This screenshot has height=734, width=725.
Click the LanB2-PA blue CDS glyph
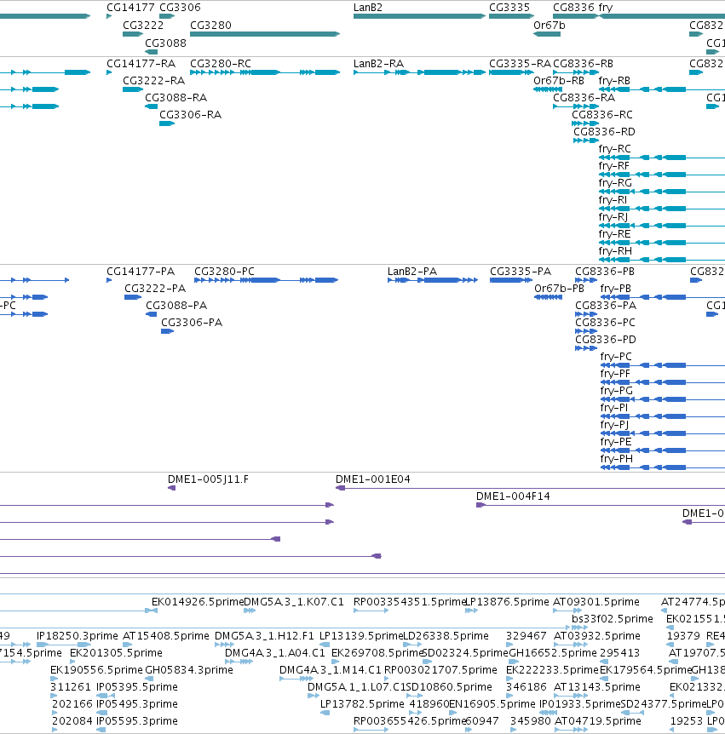pyautogui.click(x=433, y=280)
